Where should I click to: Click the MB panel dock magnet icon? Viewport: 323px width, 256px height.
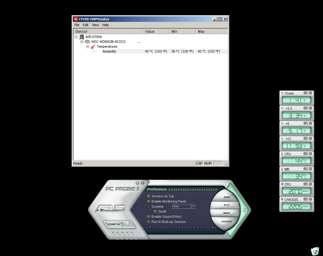(306, 169)
